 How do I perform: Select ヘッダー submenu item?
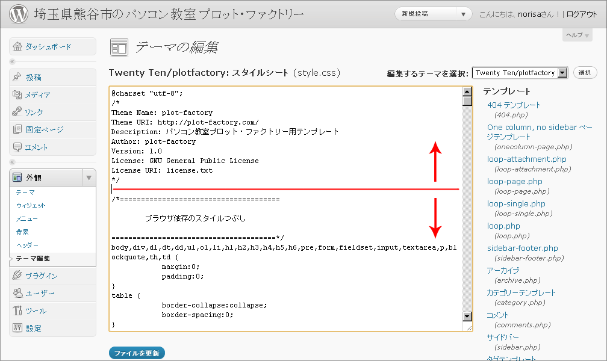tap(27, 245)
